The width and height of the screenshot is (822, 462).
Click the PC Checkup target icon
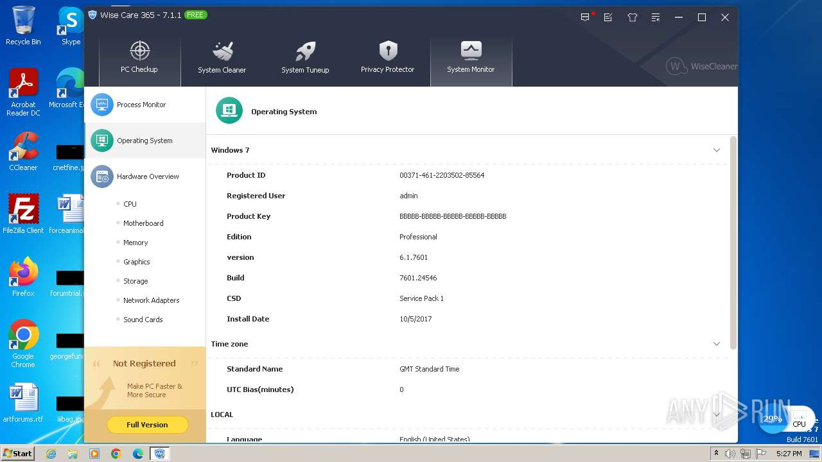tap(139, 50)
